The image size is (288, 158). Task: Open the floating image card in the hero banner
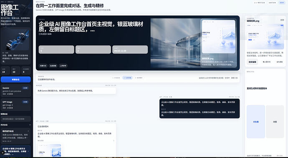coord(219,43)
